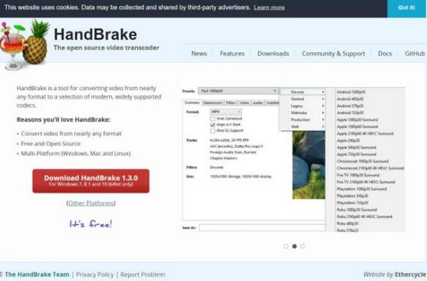Screen dimensions: 427x281
Task: Switch to the Video tab
Action: [x=244, y=103]
